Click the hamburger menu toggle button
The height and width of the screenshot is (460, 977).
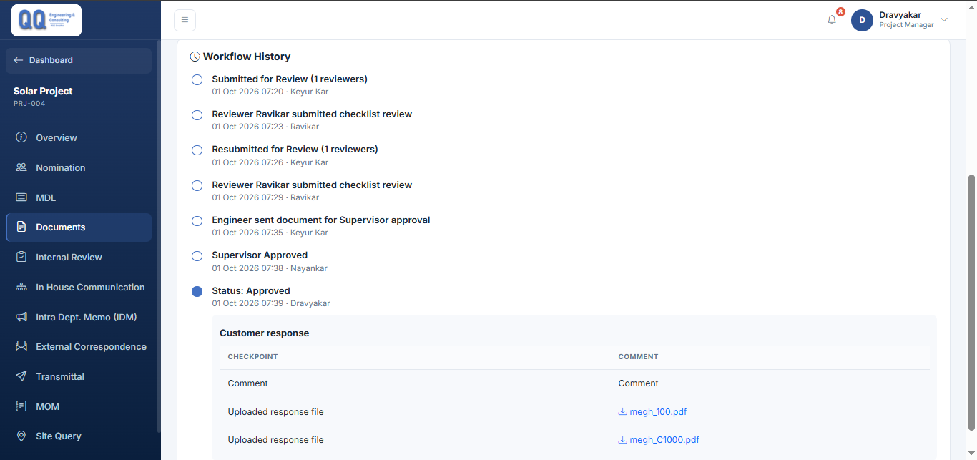click(185, 20)
